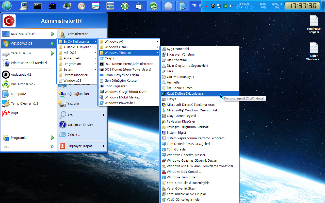Click the Ara search box
The image size is (325, 203).
(x=25, y=147)
